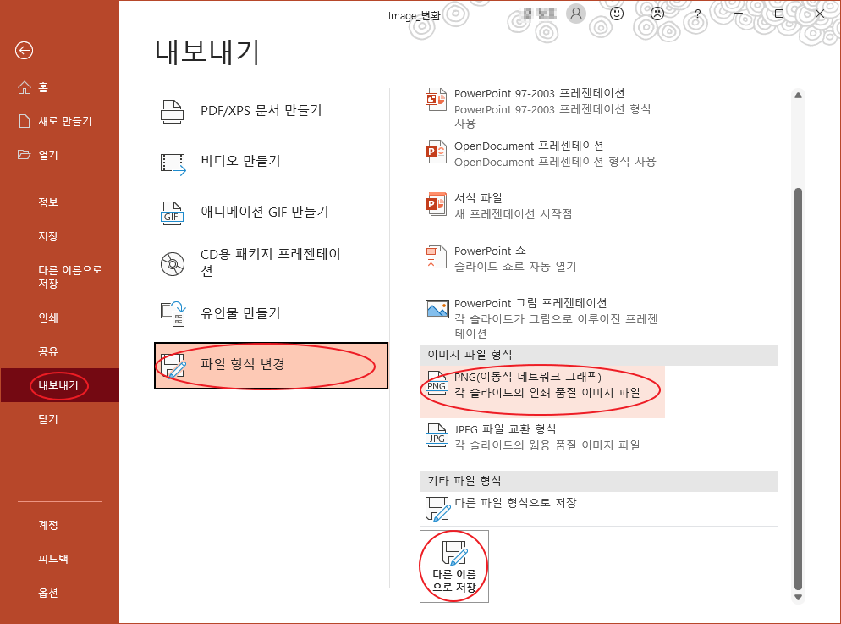Choose 유인물 만들기 option
Screen dimensions: 841x624
(271, 313)
